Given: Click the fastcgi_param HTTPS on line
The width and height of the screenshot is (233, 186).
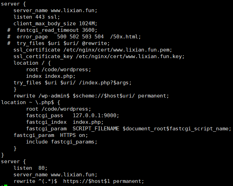Looking at the screenshot, I should click(51, 135).
